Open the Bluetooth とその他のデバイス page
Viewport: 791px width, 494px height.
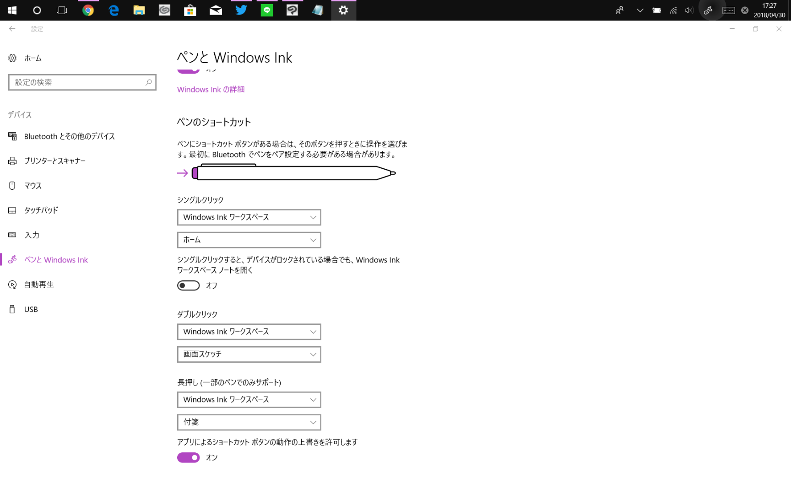pos(70,136)
